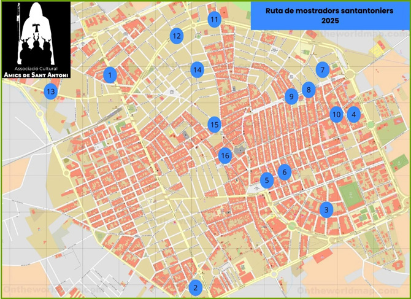The height and width of the screenshot is (299, 411).
Task: Select map pin number 8
Action: (x=309, y=90)
